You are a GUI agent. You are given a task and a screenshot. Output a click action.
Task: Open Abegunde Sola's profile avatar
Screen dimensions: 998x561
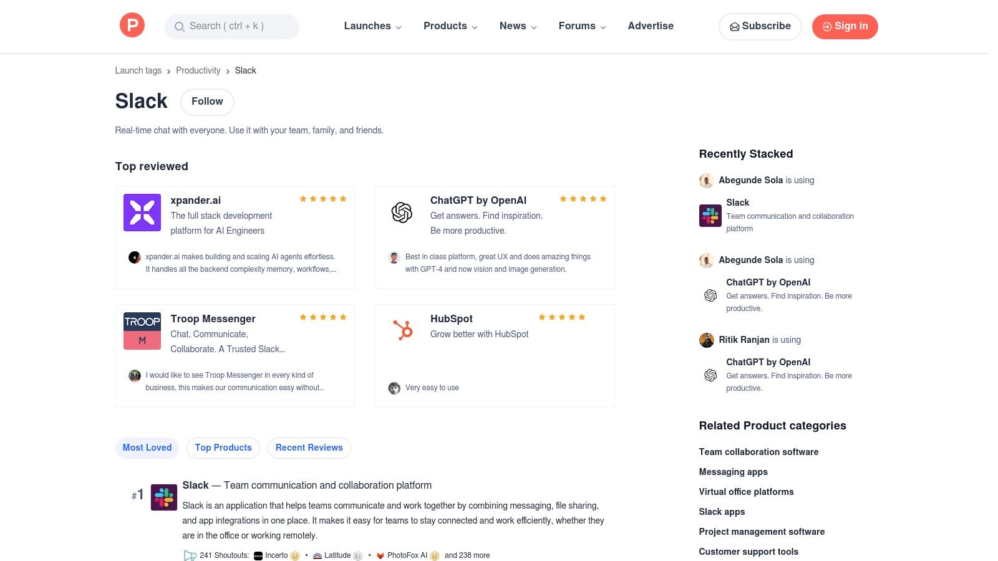[x=706, y=180]
